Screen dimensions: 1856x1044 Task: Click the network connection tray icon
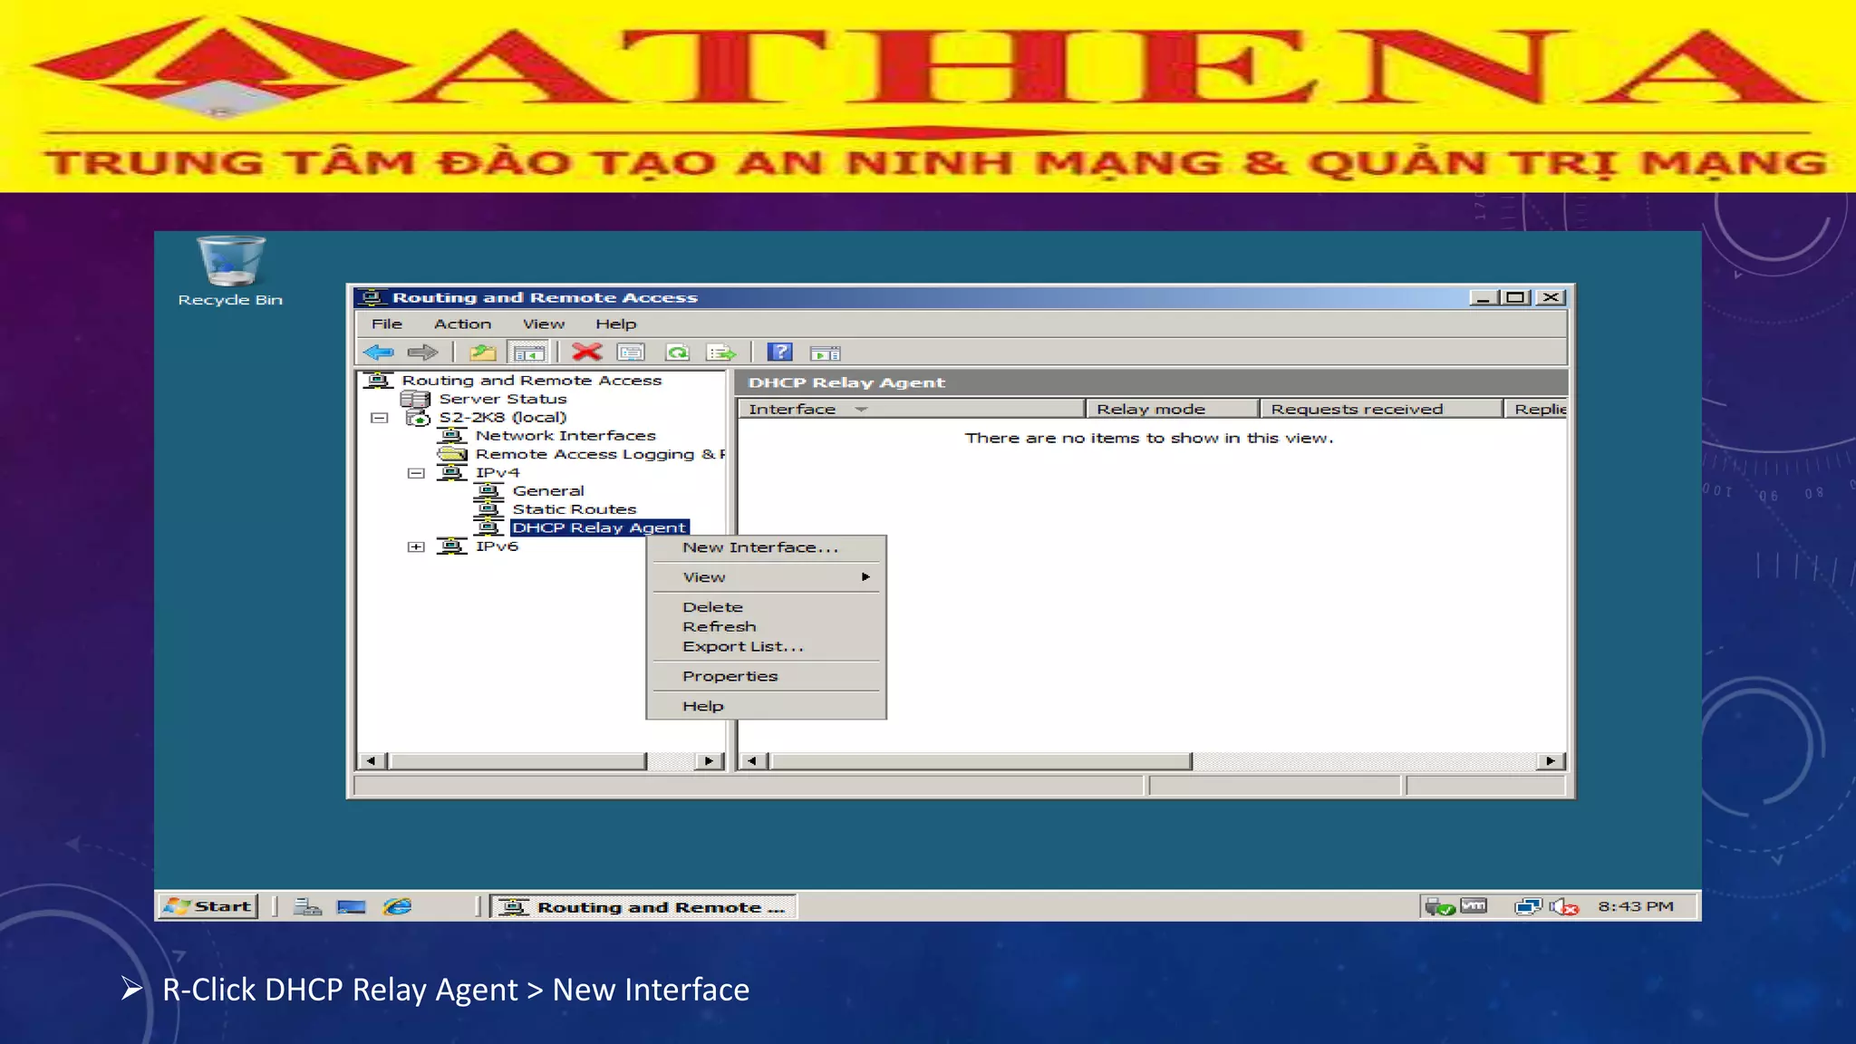1528,906
